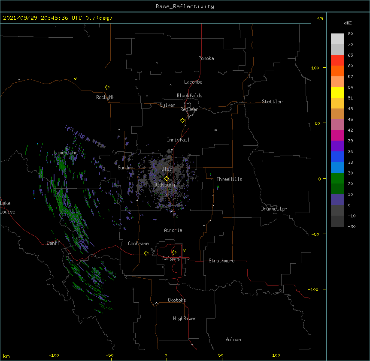Click the Olds town label
This screenshot has width=370, height=361.
167,169
